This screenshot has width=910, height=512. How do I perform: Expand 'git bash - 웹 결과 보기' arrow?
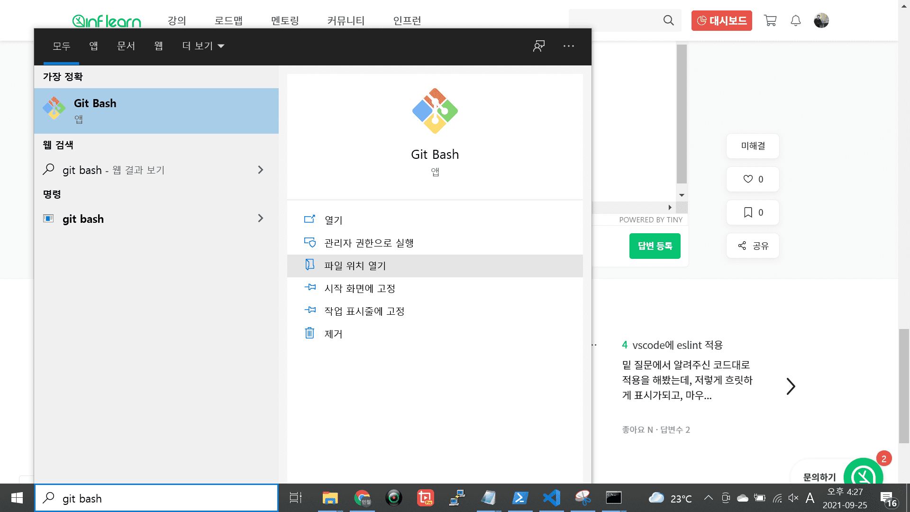tap(260, 170)
